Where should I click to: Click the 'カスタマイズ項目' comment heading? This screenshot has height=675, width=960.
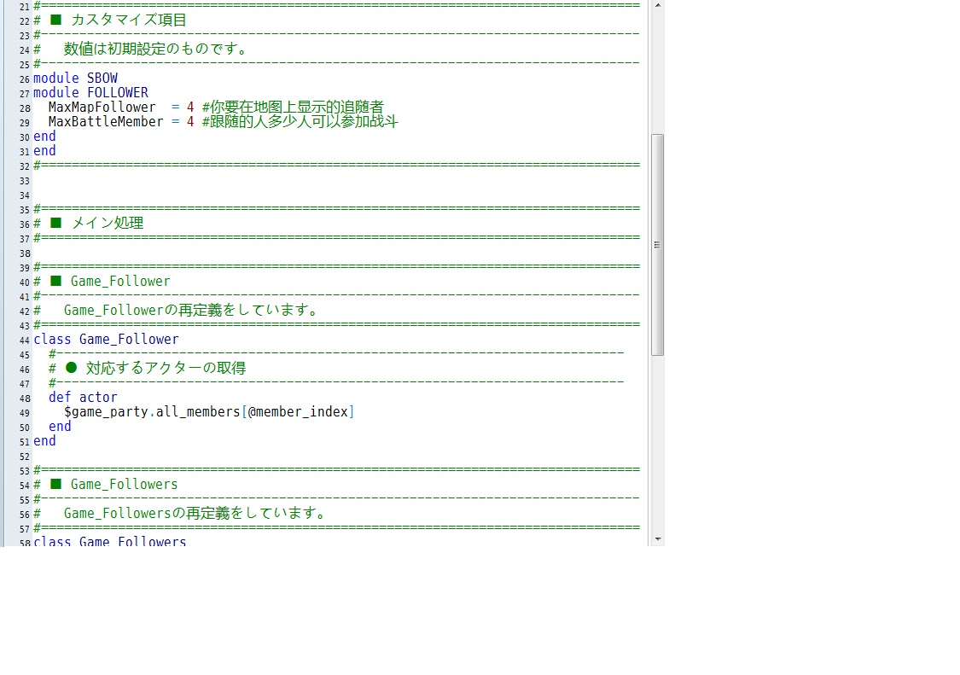129,20
